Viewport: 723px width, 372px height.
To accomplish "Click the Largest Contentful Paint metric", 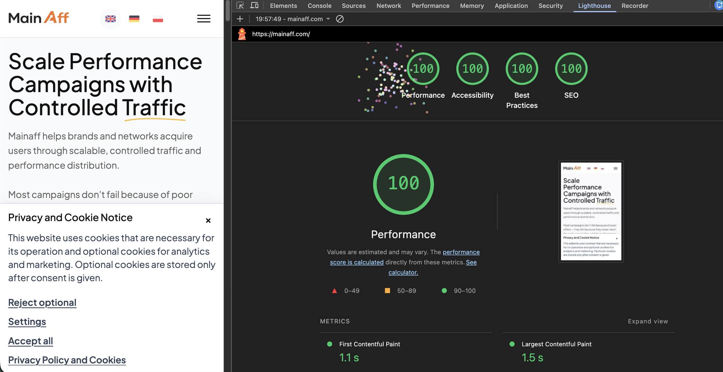I will click(556, 344).
